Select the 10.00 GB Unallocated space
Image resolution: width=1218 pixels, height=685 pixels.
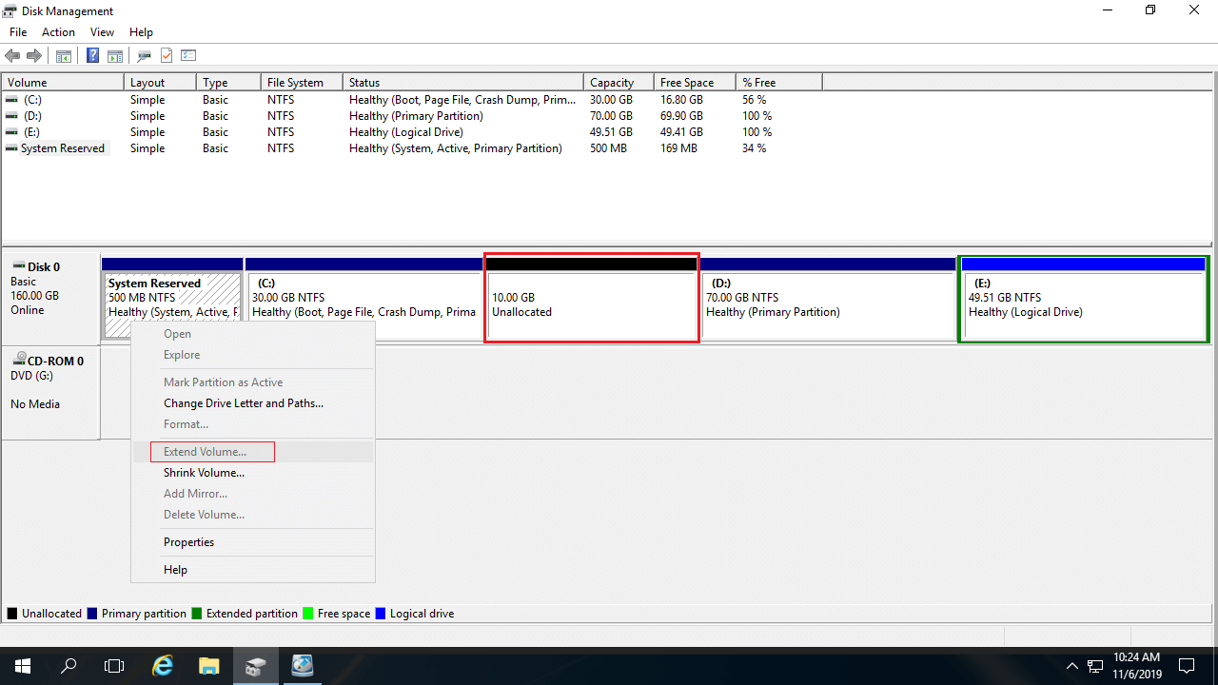(591, 306)
